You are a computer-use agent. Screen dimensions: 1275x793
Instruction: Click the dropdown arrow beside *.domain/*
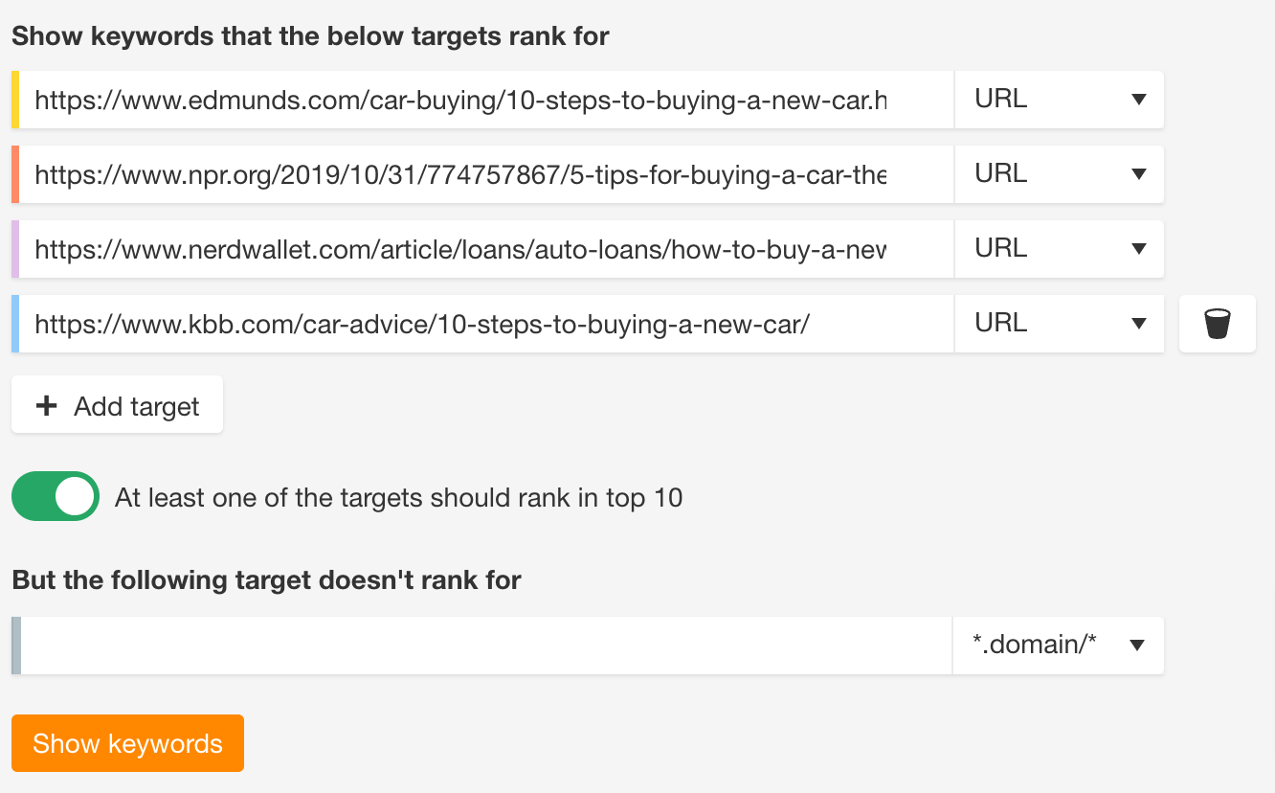coord(1137,646)
